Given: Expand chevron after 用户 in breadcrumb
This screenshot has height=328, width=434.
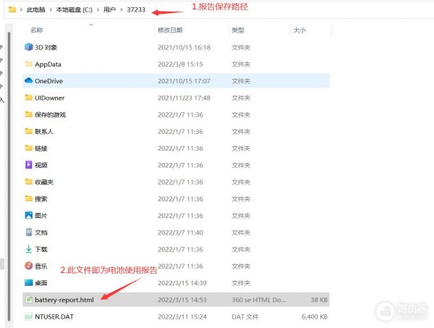Looking at the screenshot, I should point(122,9).
